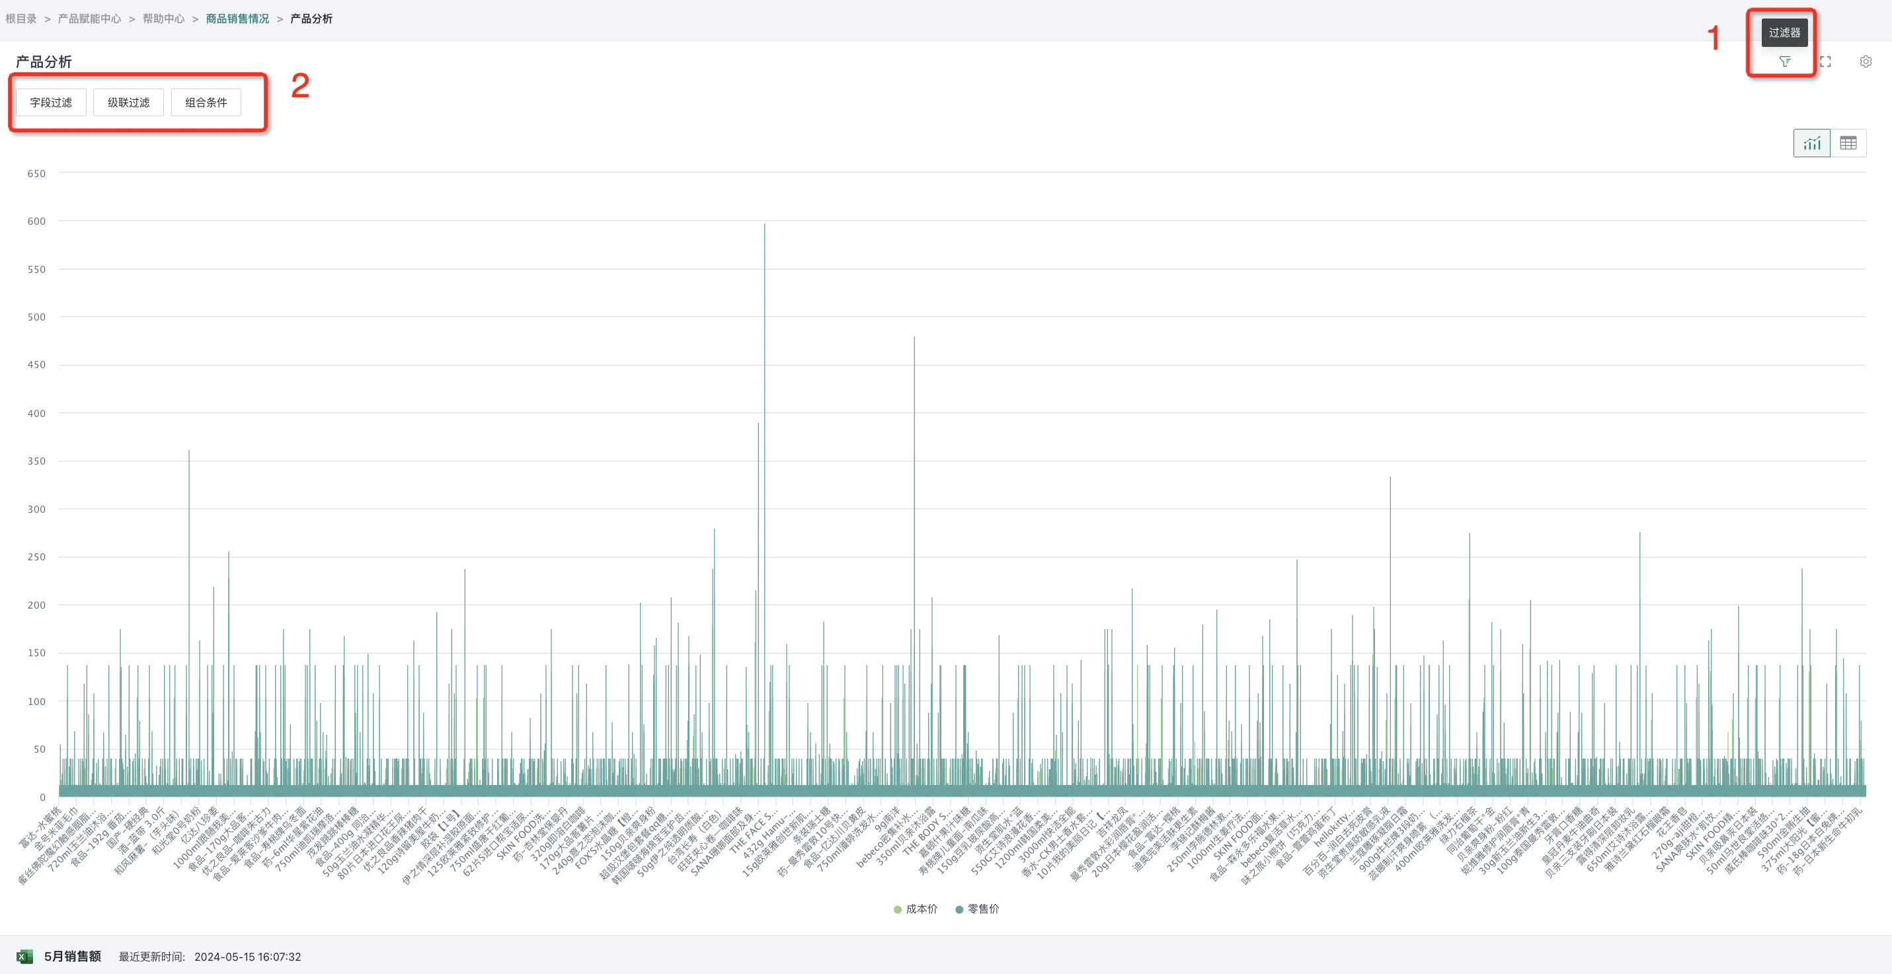Switch to chart view icon

coord(1811,143)
